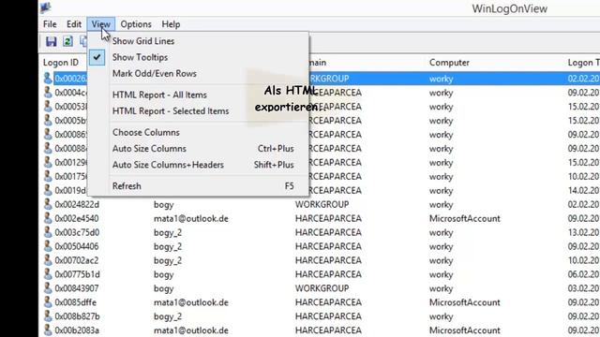Image resolution: width=600 pixels, height=337 pixels.
Task: Click the Save toolbar icon
Action: [52, 41]
